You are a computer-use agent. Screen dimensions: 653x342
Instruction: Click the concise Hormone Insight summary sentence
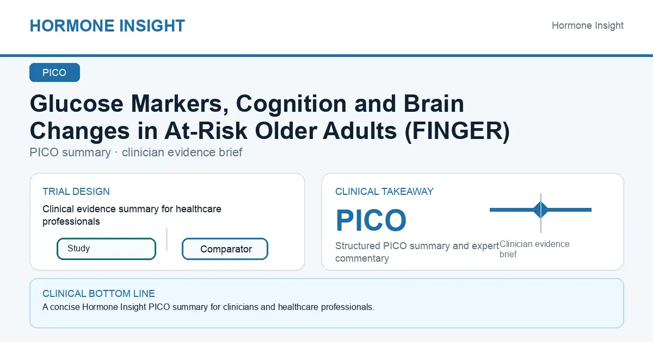208,307
